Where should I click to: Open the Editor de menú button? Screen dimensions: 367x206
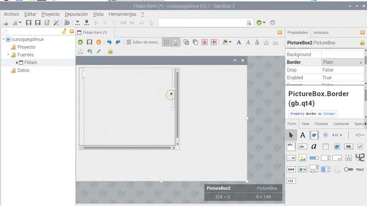pyautogui.click(x=143, y=42)
